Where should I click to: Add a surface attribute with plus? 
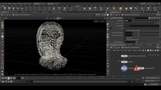point(136,42)
